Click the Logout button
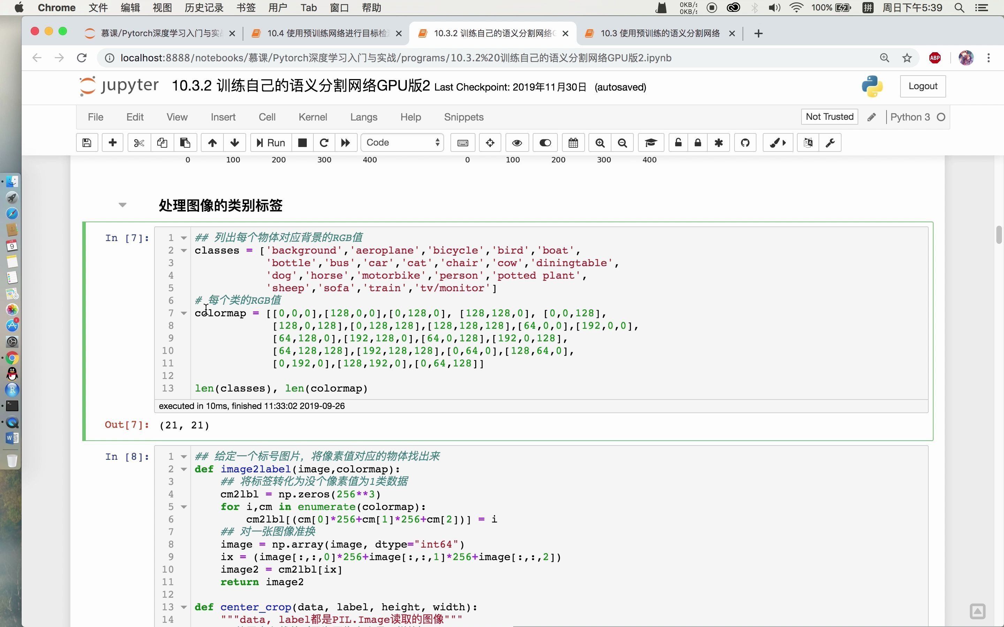1004x627 pixels. coord(922,86)
